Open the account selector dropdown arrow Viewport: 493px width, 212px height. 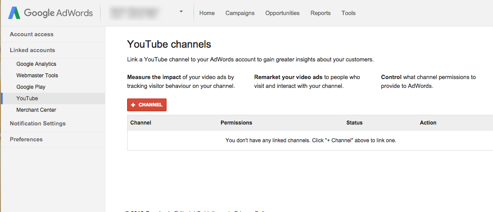181,11
